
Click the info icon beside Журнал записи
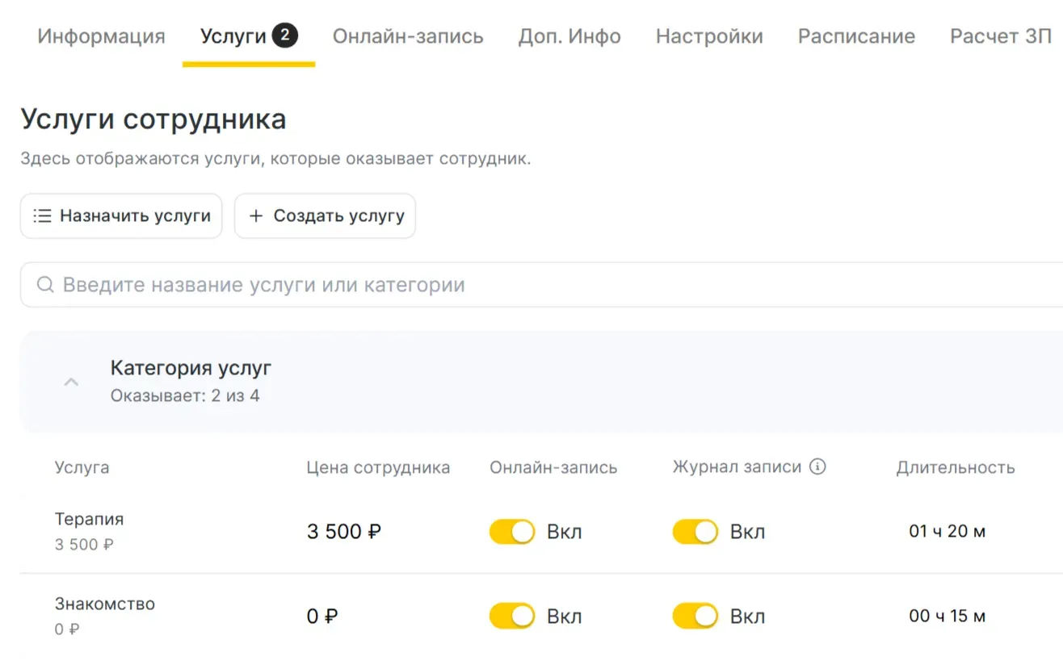[817, 467]
